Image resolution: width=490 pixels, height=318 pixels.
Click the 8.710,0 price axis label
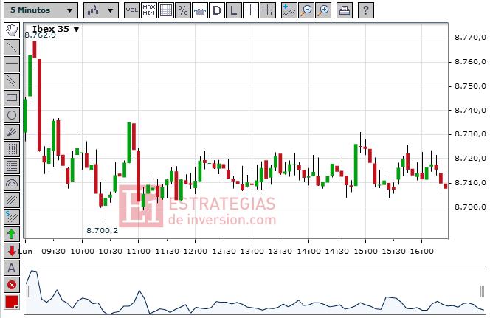pos(471,183)
